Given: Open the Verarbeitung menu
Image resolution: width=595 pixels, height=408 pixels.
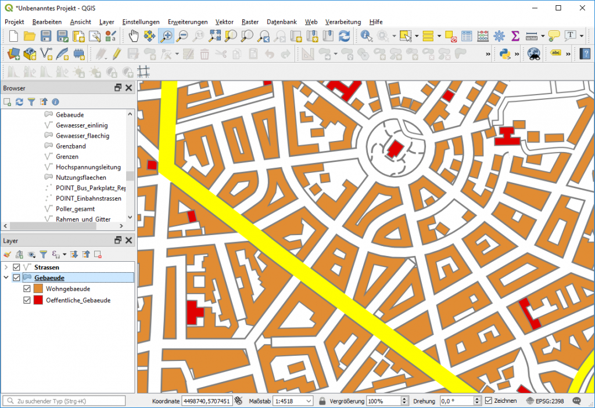Looking at the screenshot, I should coord(343,21).
